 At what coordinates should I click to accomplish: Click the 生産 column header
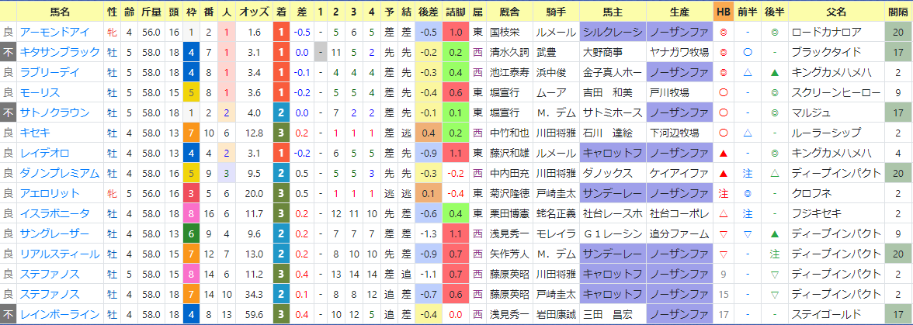point(679,12)
